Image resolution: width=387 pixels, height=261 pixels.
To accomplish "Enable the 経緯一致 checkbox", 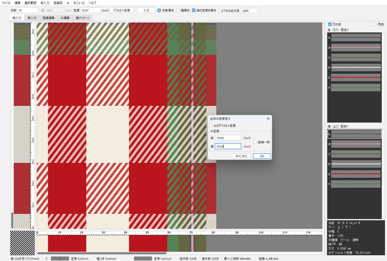I will coord(255,142).
